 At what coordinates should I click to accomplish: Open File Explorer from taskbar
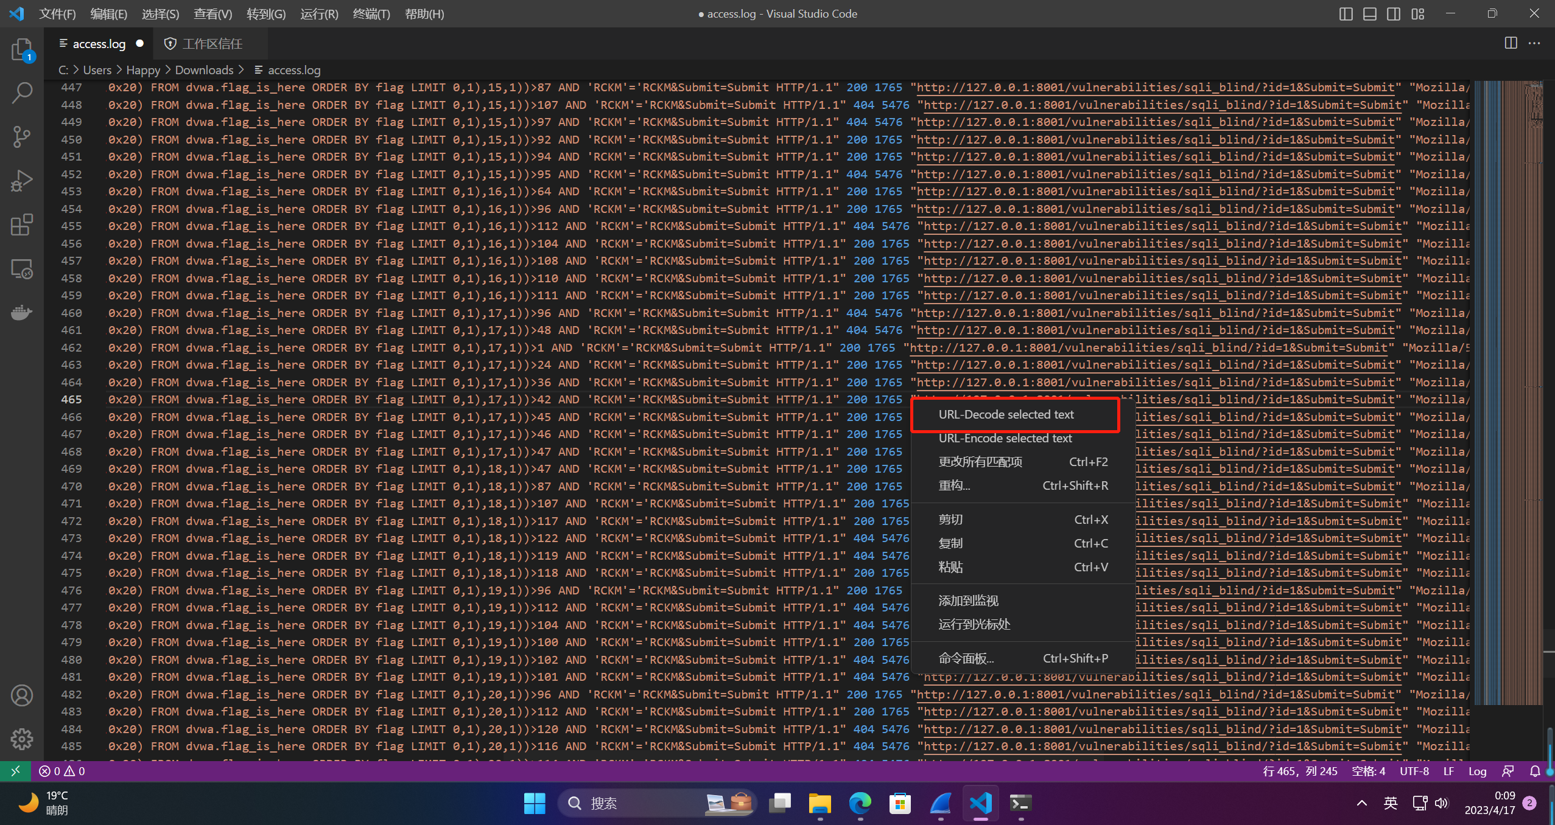pos(820,803)
